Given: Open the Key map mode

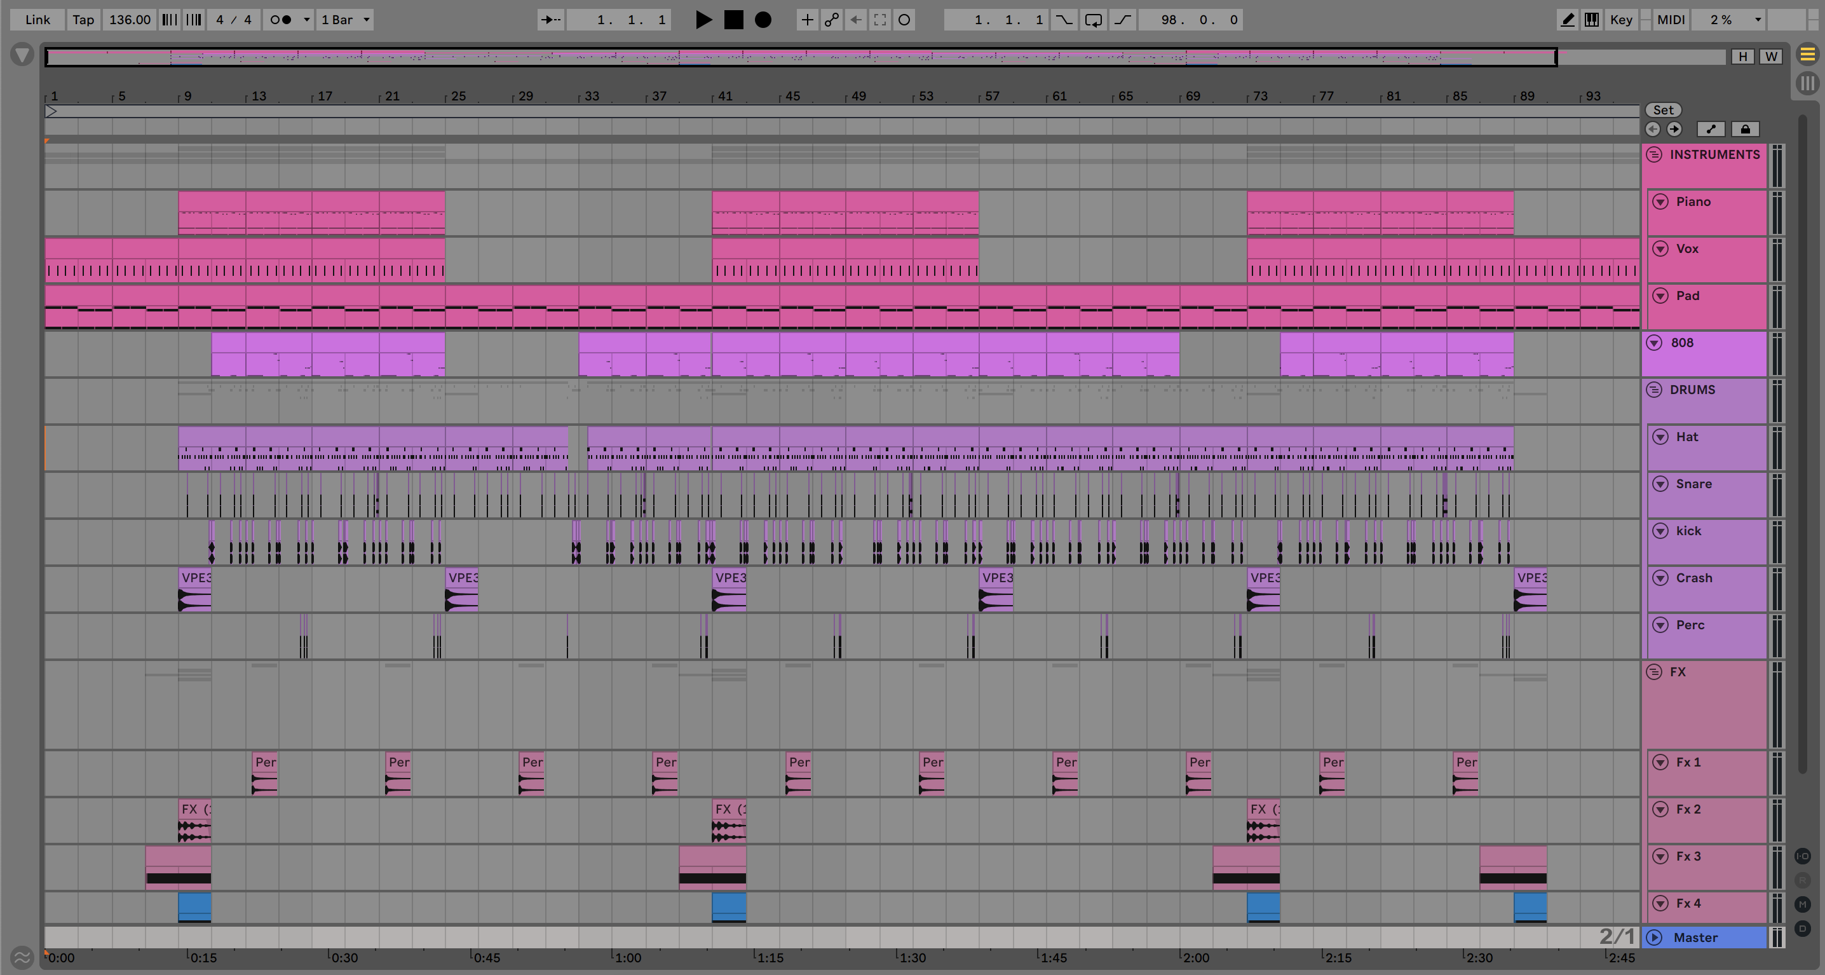Looking at the screenshot, I should pyautogui.click(x=1621, y=20).
